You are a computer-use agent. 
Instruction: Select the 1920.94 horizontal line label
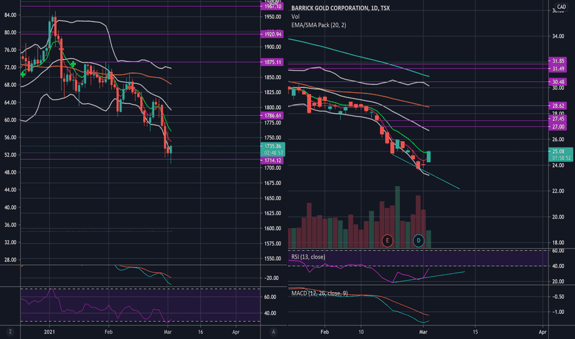click(271, 34)
